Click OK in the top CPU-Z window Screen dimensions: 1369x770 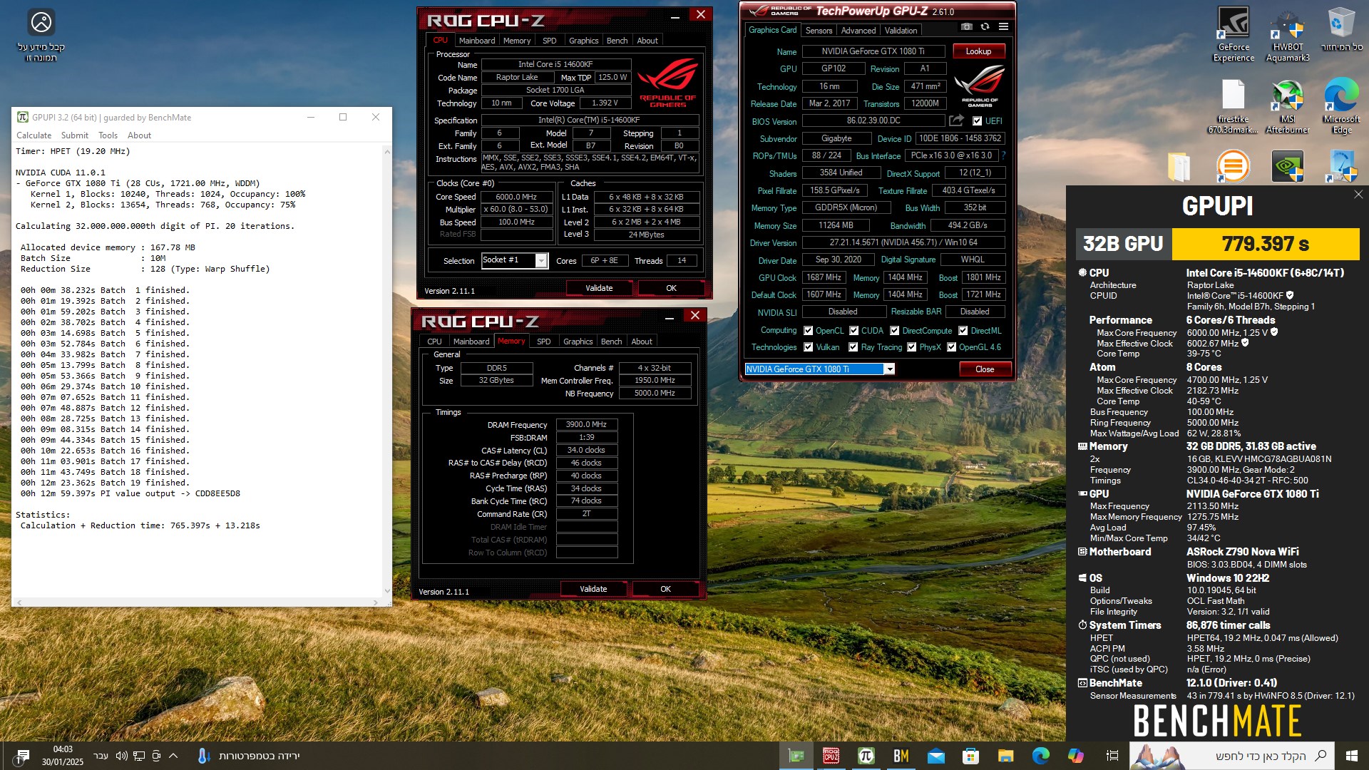671,288
